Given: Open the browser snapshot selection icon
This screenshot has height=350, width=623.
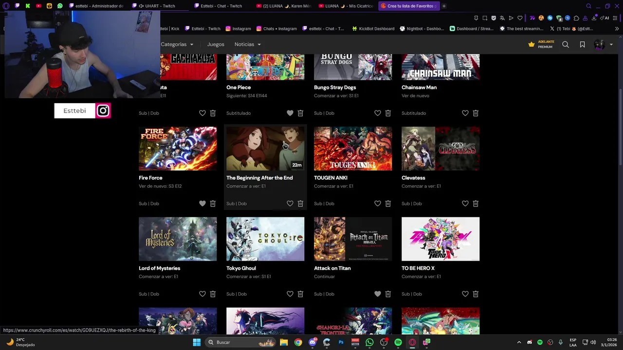Looking at the screenshot, I should click(x=485, y=18).
